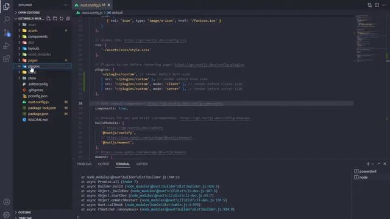Collapse the plugins folder
This screenshot has height=219, width=390.
(34, 66)
